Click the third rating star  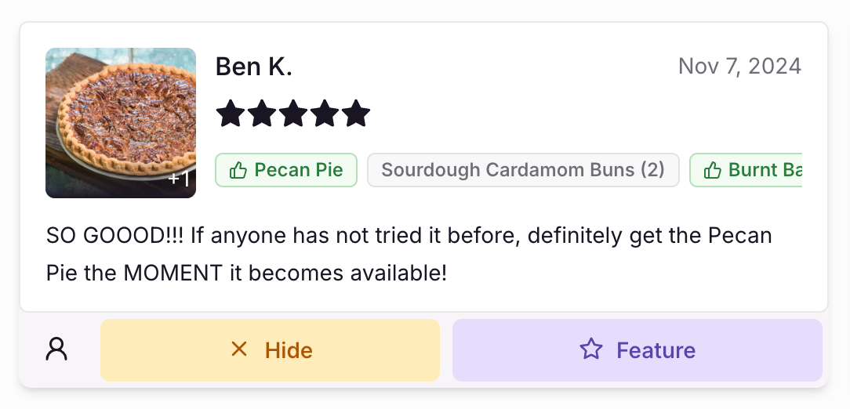pyautogui.click(x=293, y=114)
